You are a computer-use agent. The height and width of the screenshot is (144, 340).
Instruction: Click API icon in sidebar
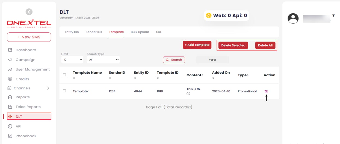point(10,126)
